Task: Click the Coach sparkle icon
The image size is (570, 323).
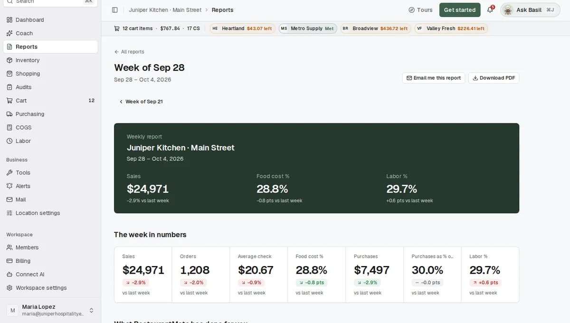Action: [x=9, y=33]
